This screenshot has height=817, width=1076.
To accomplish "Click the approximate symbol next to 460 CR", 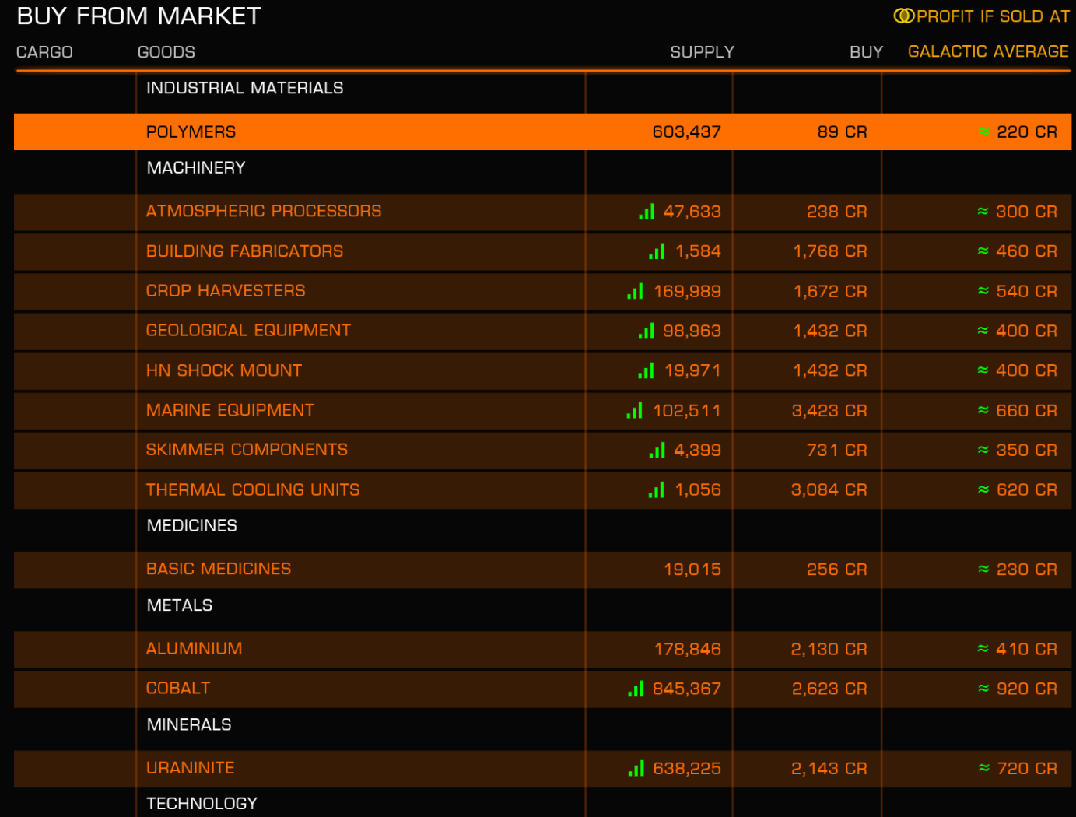I will tap(983, 251).
